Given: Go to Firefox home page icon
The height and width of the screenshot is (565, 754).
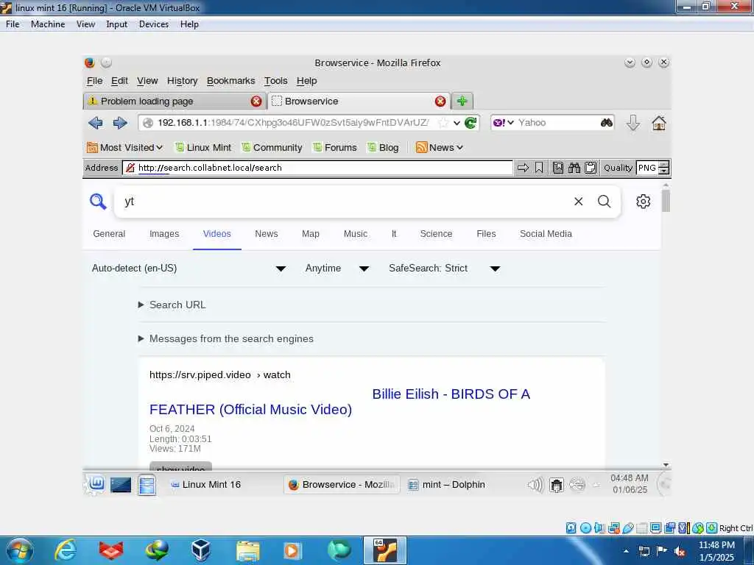Looking at the screenshot, I should 658,123.
